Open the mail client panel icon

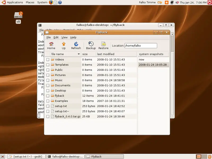pyautogui.click(x=55, y=2)
